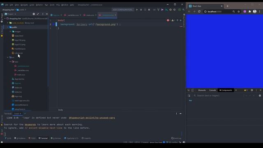263x148 pixels.
Task: Click the search magnifier in IDE toolbar
Action: coord(183,10)
